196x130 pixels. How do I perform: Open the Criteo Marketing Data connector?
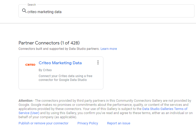pyautogui.click(x=60, y=63)
